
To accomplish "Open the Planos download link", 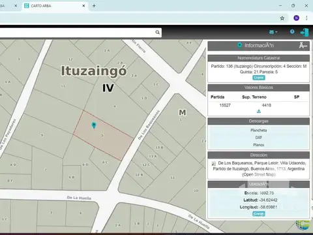I will click(x=259, y=145).
